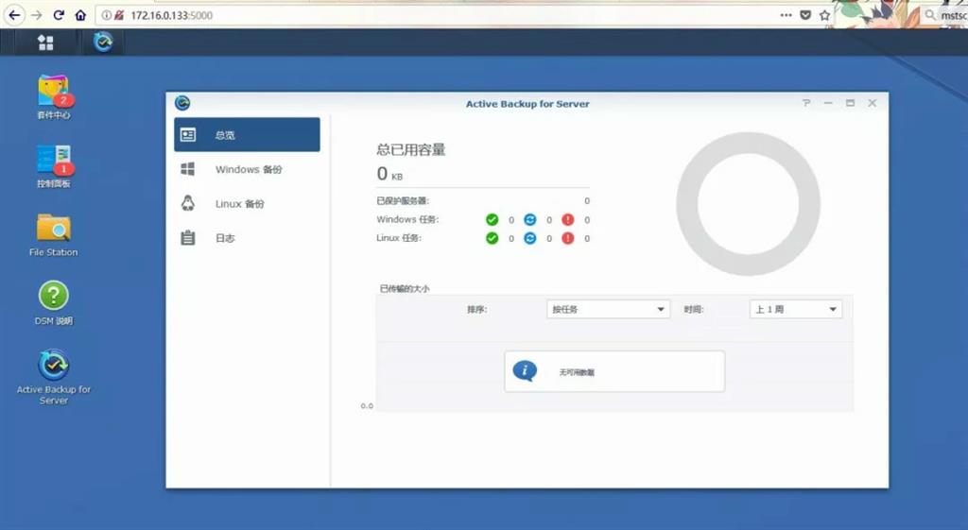This screenshot has width=968, height=530.
Task: Bookmark this page with star icon
Action: click(x=824, y=15)
